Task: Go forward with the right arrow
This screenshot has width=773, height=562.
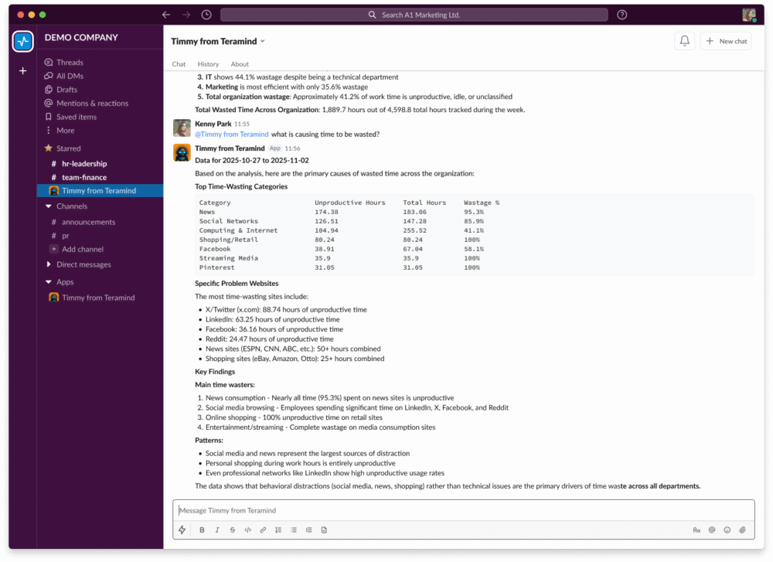Action: pyautogui.click(x=186, y=15)
